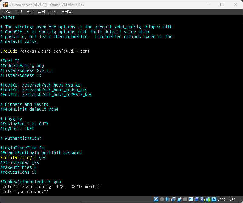Open the 도움말 menu

(x=66, y=11)
